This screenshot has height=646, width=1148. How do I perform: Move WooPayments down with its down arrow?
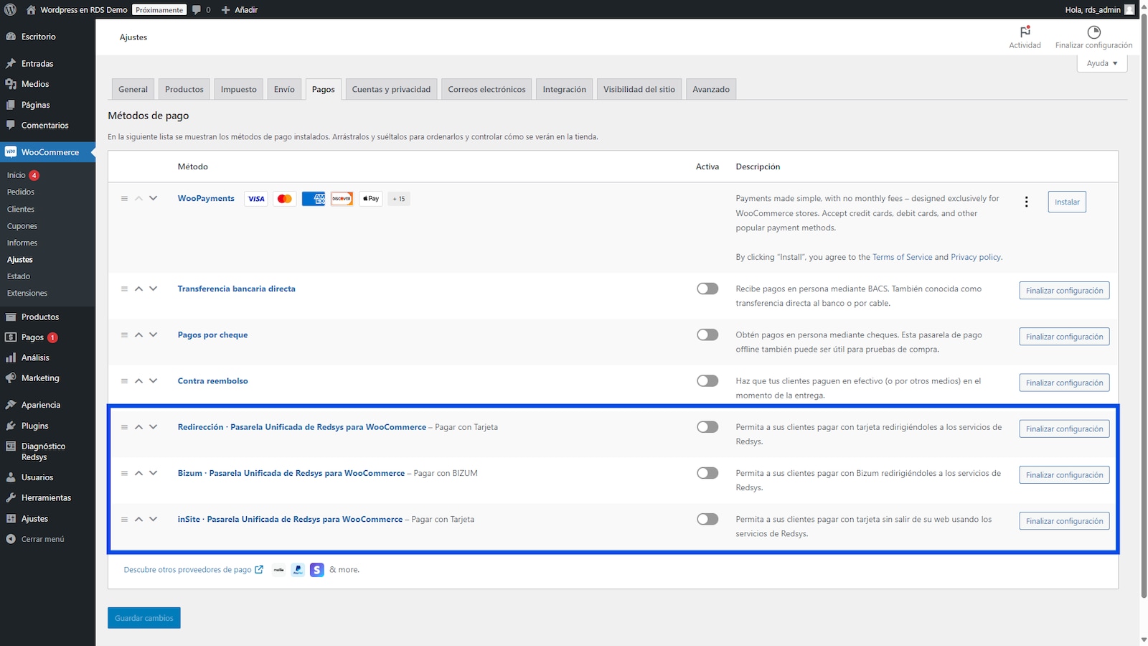(153, 199)
